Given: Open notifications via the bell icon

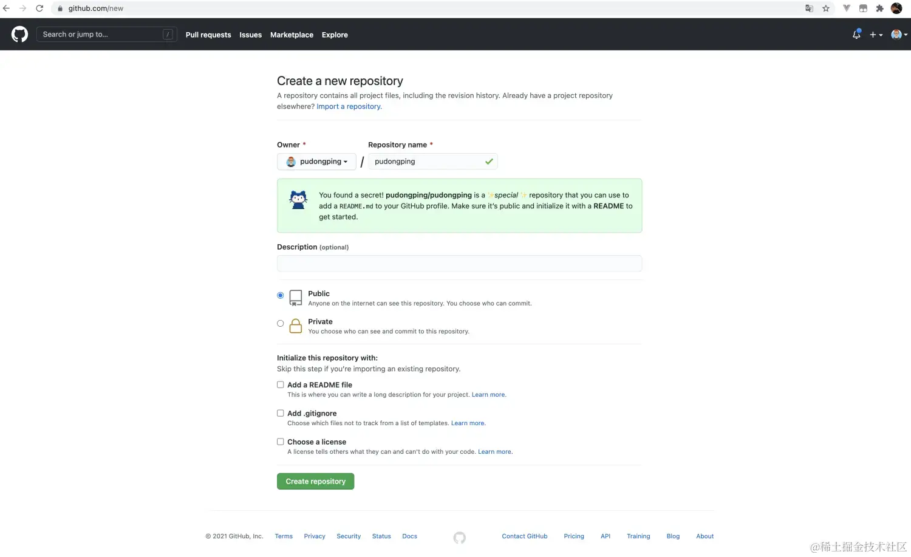Looking at the screenshot, I should pyautogui.click(x=856, y=35).
